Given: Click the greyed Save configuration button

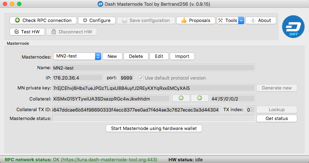Looking at the screenshot, I should (x=146, y=21).
